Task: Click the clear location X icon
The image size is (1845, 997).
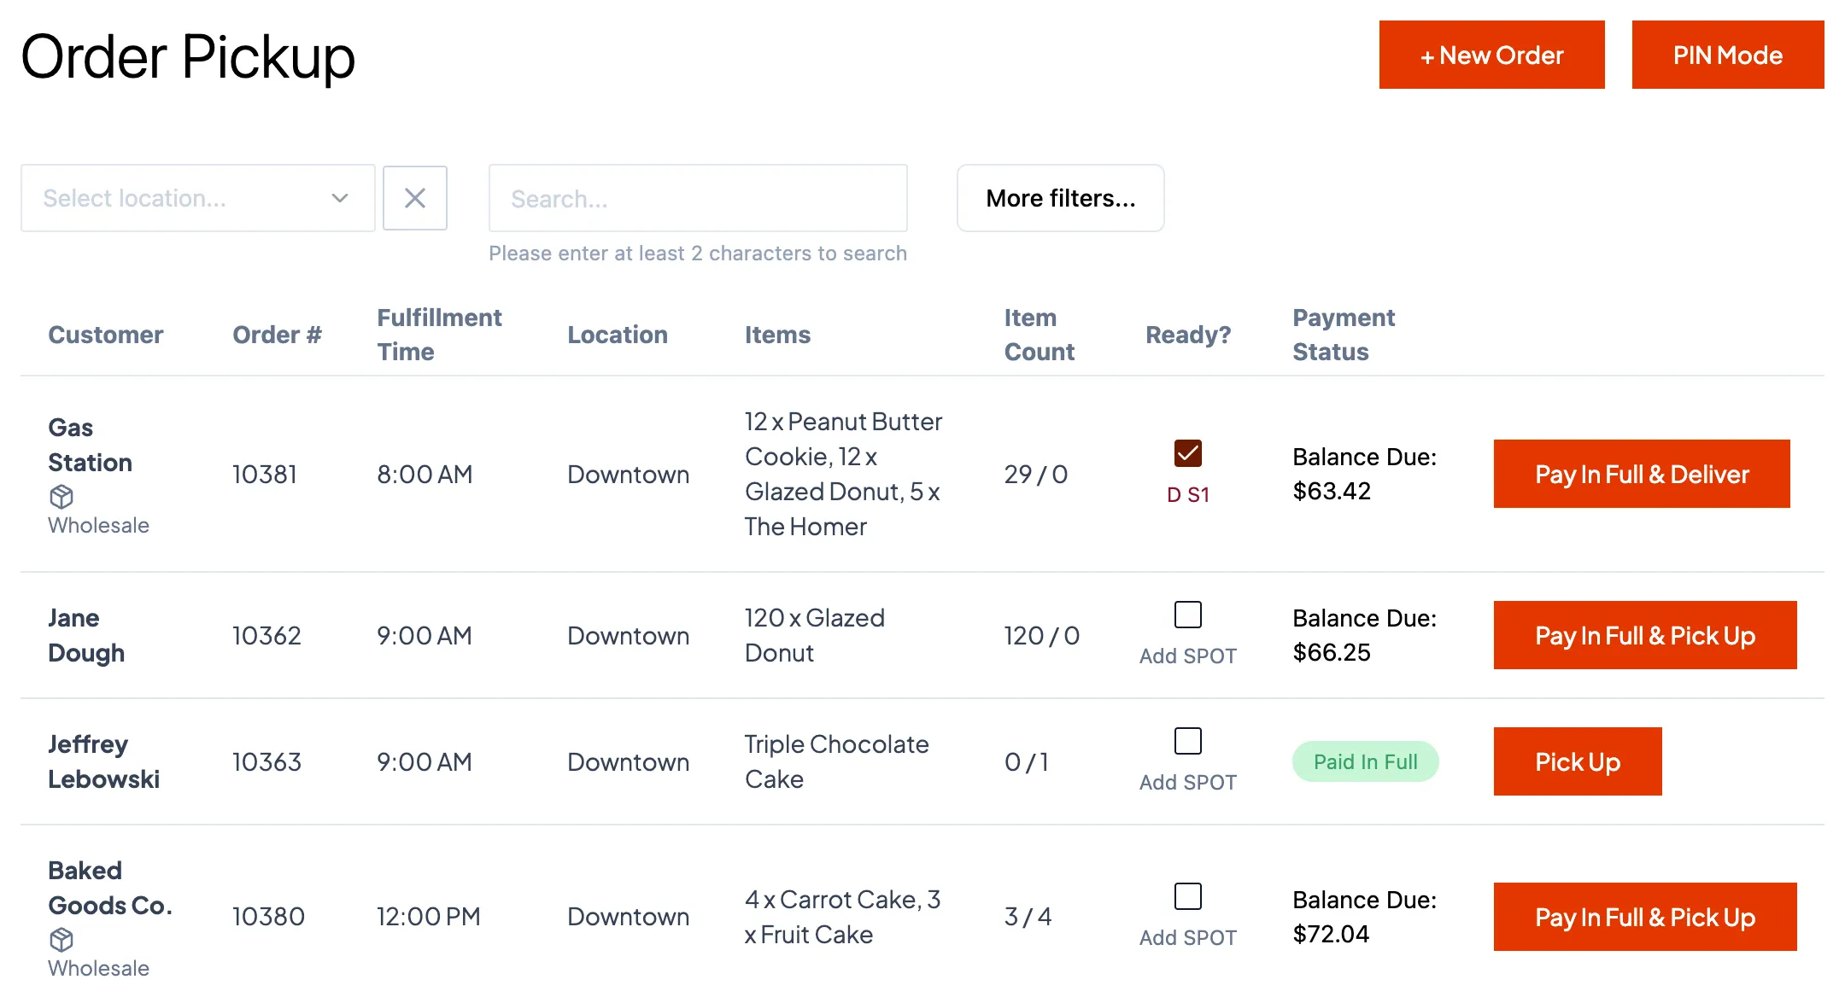Action: tap(415, 198)
